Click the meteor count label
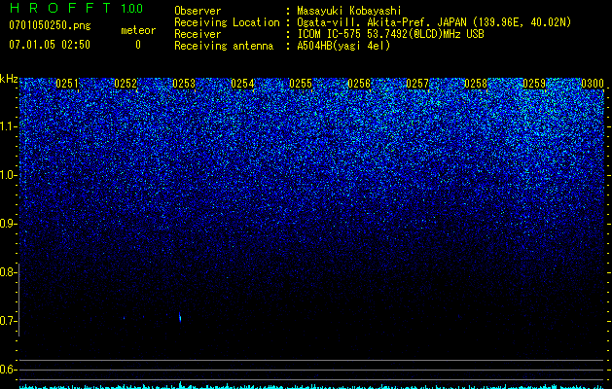The height and width of the screenshot is (389, 612). click(138, 30)
